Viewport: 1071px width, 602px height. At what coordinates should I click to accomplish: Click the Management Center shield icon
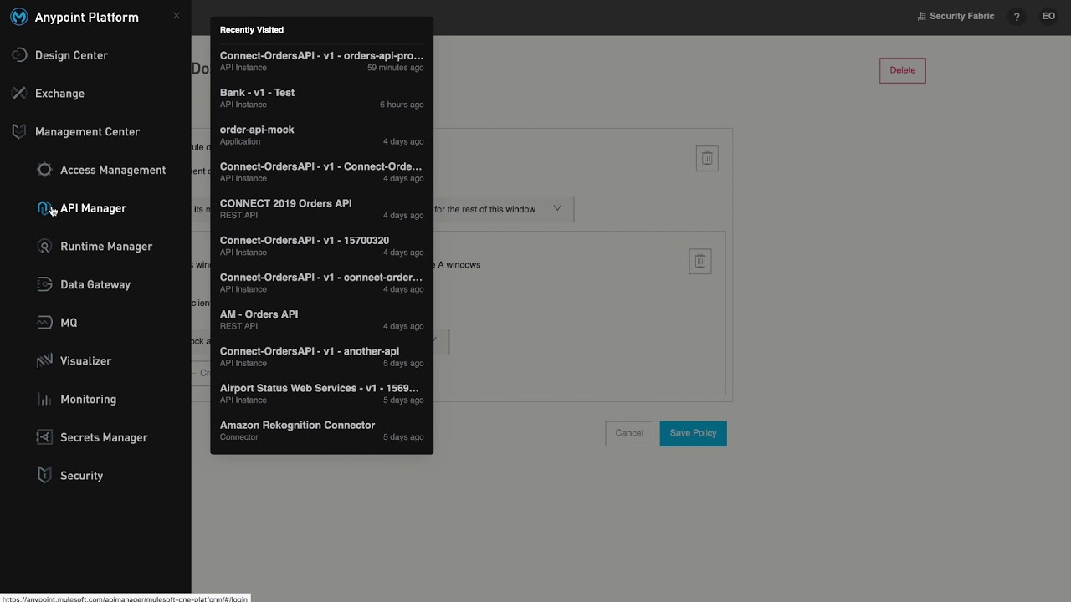(19, 132)
